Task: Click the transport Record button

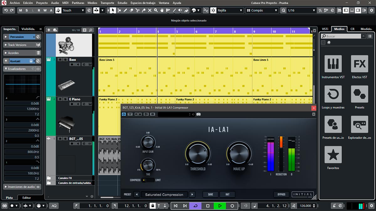Action: pos(232,206)
